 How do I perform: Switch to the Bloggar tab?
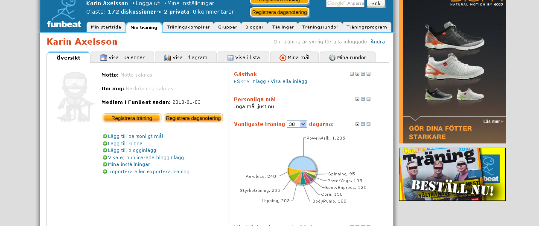[254, 27]
